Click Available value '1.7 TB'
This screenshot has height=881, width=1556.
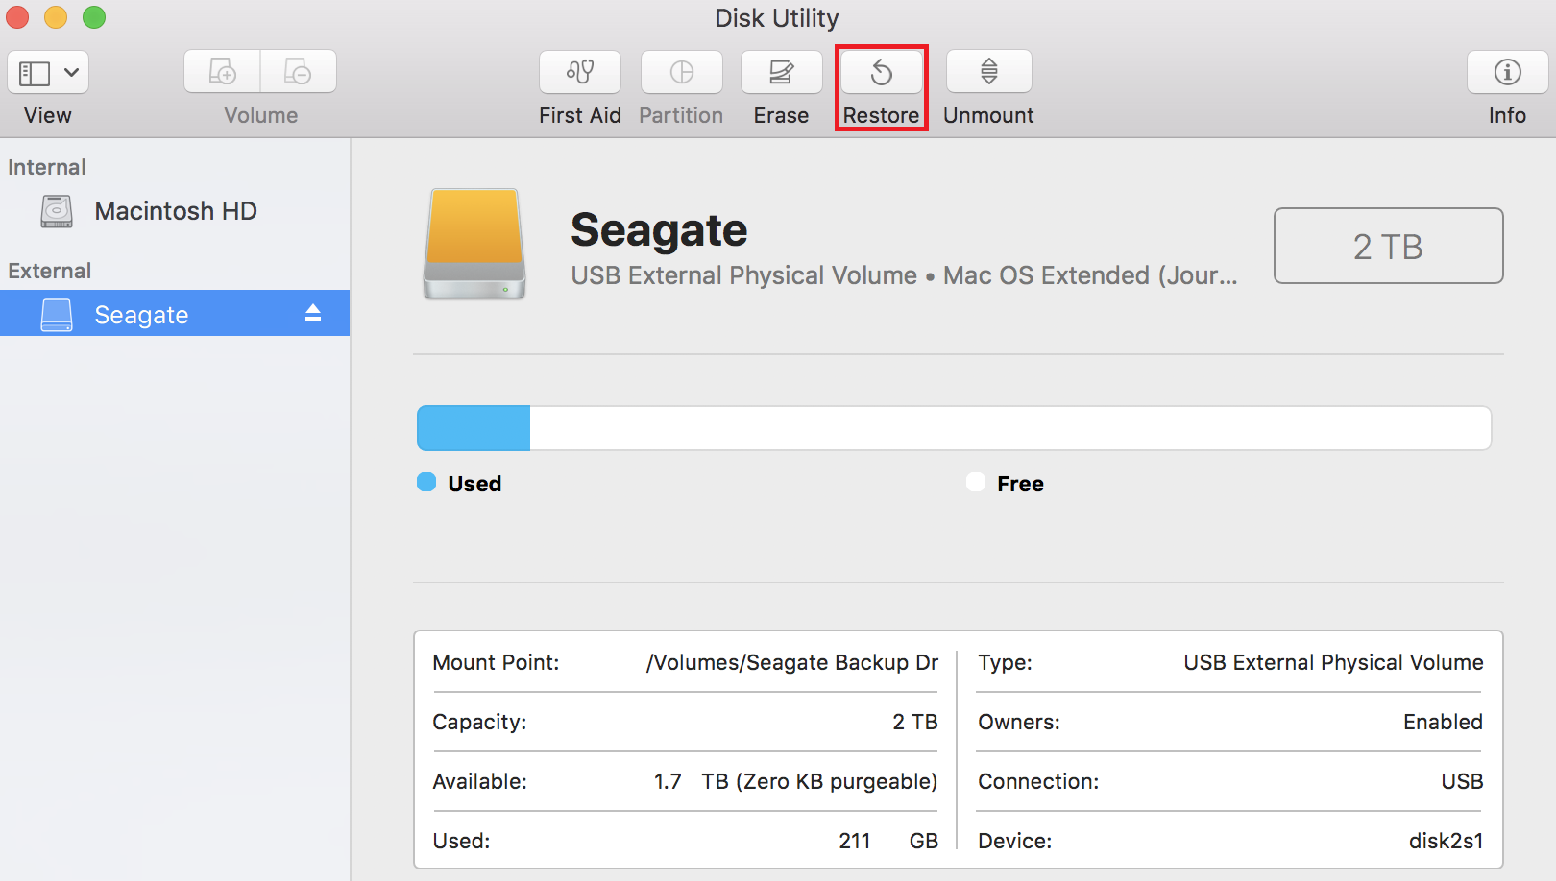pos(796,781)
